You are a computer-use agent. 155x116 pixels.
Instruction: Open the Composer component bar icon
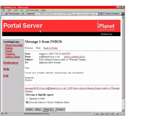(x=117, y=114)
